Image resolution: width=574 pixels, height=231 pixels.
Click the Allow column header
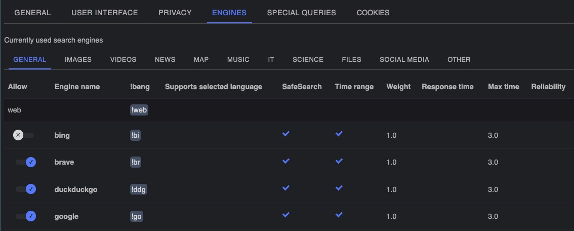click(18, 87)
